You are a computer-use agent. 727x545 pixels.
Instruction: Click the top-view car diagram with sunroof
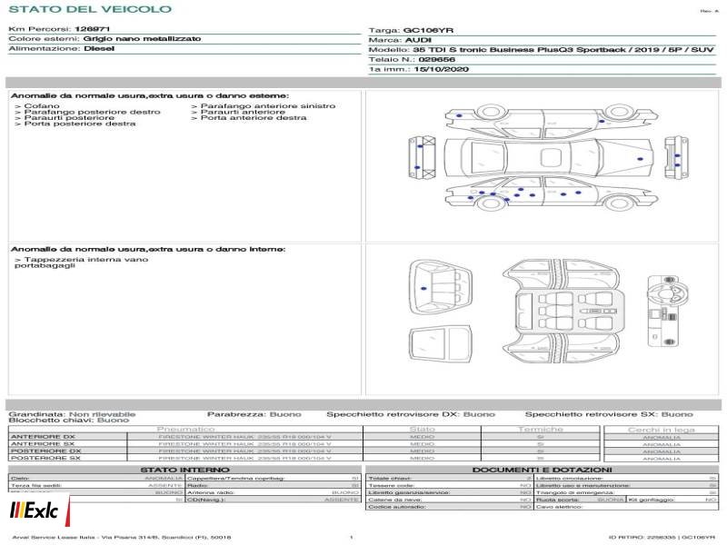(x=550, y=157)
